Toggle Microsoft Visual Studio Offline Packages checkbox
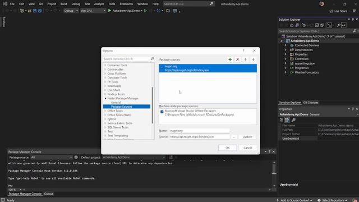Image resolution: width=359 pixels, height=202 pixels. [x=162, y=112]
